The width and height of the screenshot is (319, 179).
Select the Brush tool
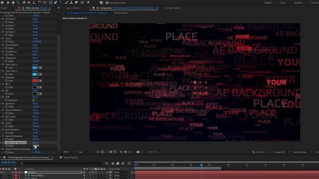(x=66, y=2)
